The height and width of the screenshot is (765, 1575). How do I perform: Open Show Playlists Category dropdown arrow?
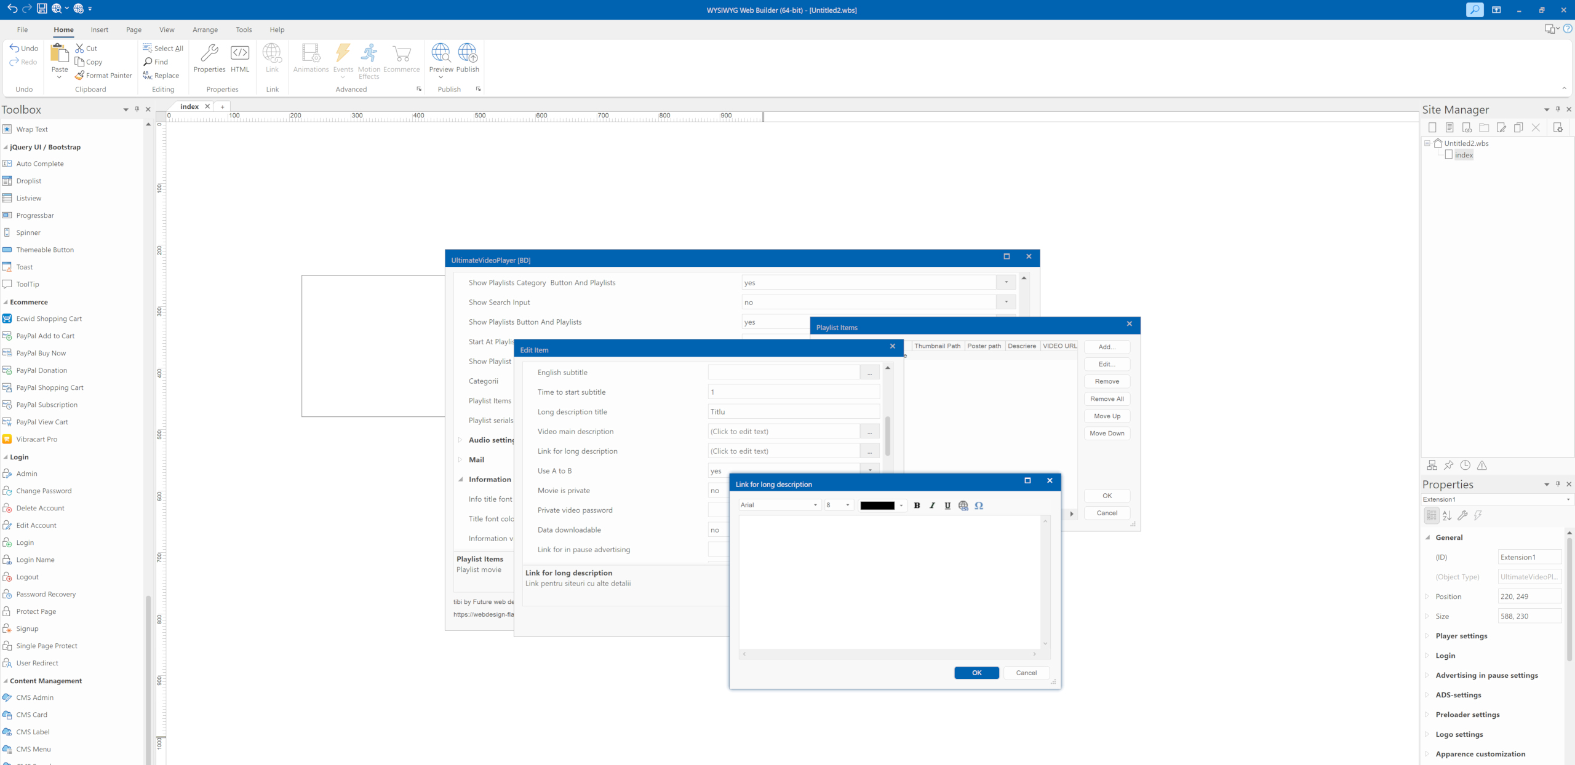tap(1006, 282)
